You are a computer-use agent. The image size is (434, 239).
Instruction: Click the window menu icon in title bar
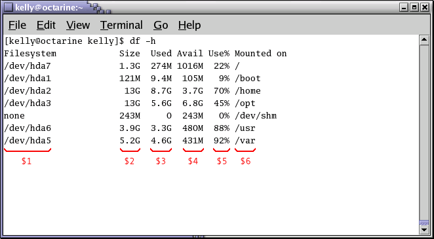tap(9, 7)
